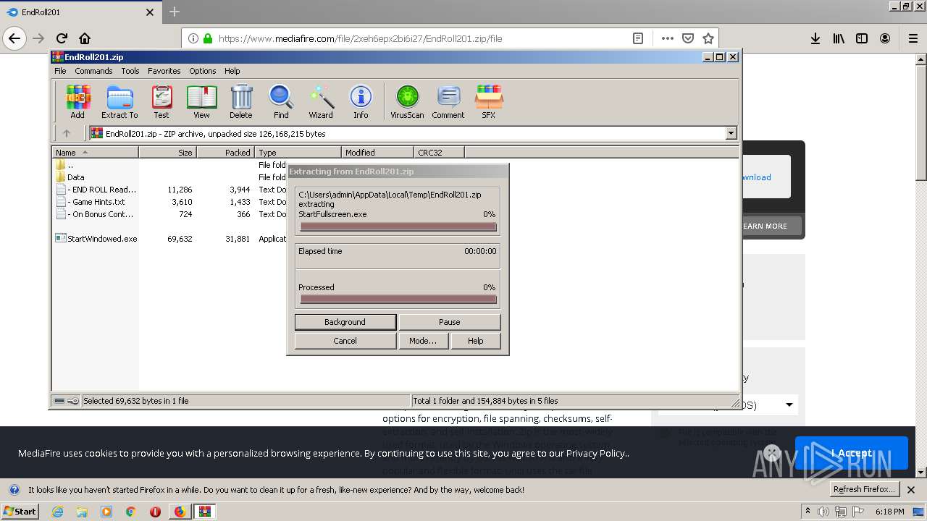Click the View file icon

pyautogui.click(x=201, y=101)
